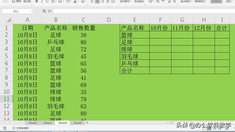
Task: Click the percent style icon
Action: pos(158,1)
